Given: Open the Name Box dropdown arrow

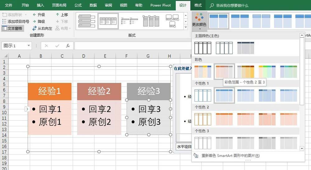Looking at the screenshot, I should point(29,46).
